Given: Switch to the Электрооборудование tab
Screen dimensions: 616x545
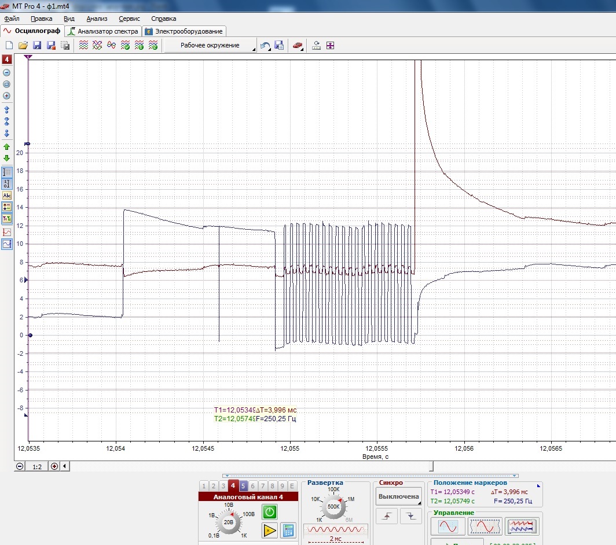Looking at the screenshot, I should click(x=184, y=31).
